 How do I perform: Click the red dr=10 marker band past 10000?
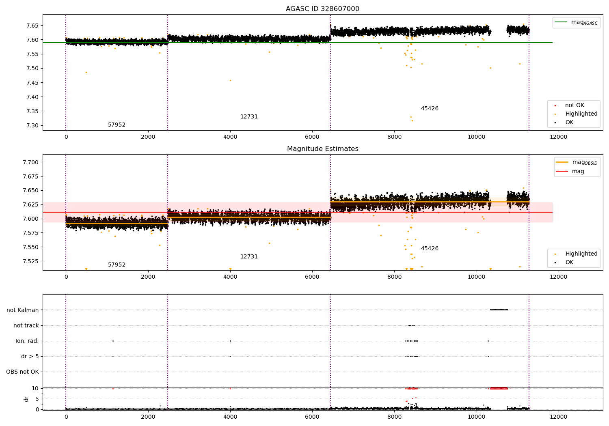point(499,388)
